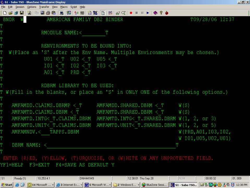Screen dimensions: 250x188
Task: Click the F1=HELP text
Action: click(x=13, y=165)
